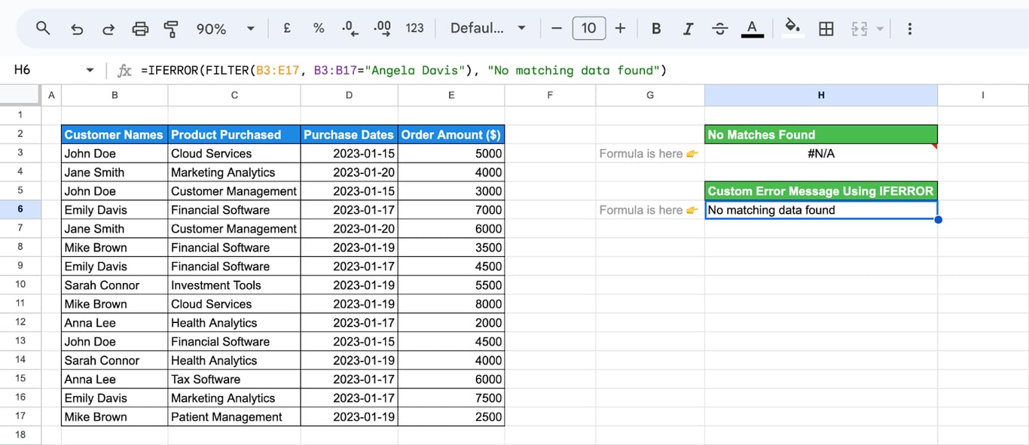Select the No Matches Found header cell
Image resolution: width=1029 pixels, height=445 pixels.
point(821,135)
